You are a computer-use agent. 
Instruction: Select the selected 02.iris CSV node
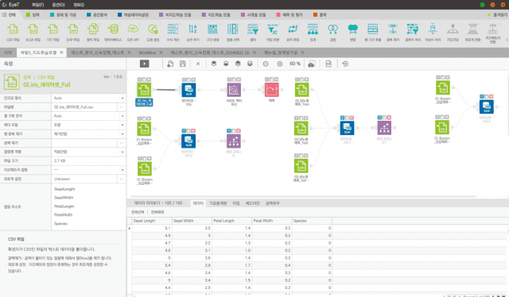pos(144,90)
